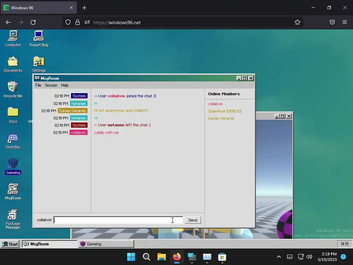This screenshot has width=353, height=265.
Task: Reload the current browser page
Action: [x=33, y=22]
